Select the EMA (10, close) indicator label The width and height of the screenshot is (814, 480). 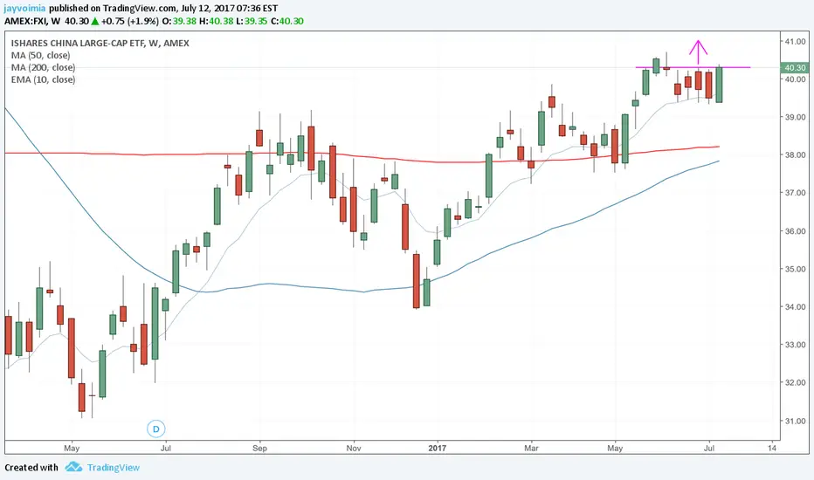43,79
